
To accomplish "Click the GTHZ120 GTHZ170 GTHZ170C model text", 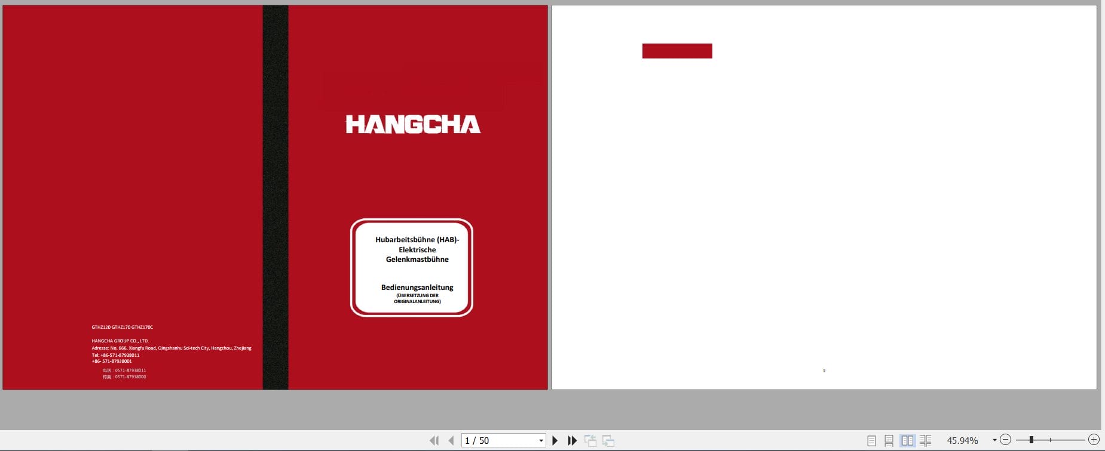I will pyautogui.click(x=123, y=328).
